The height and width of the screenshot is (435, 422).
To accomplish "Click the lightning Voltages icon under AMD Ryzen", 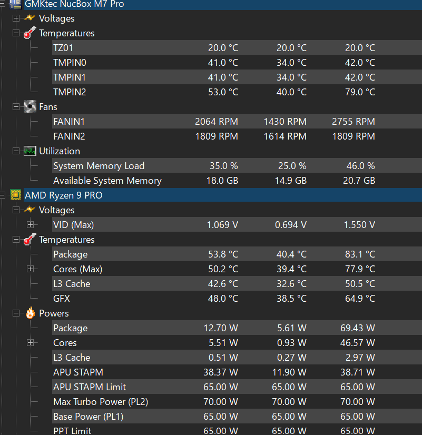I will 30,210.
